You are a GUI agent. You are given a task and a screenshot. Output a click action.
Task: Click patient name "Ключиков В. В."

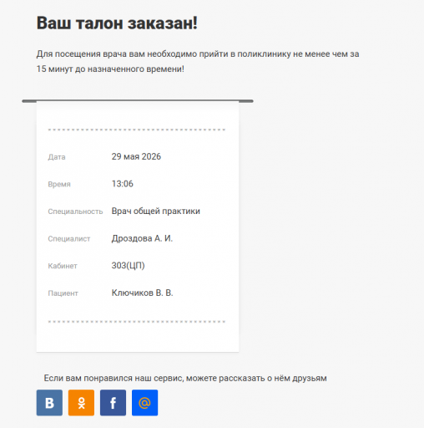point(143,293)
